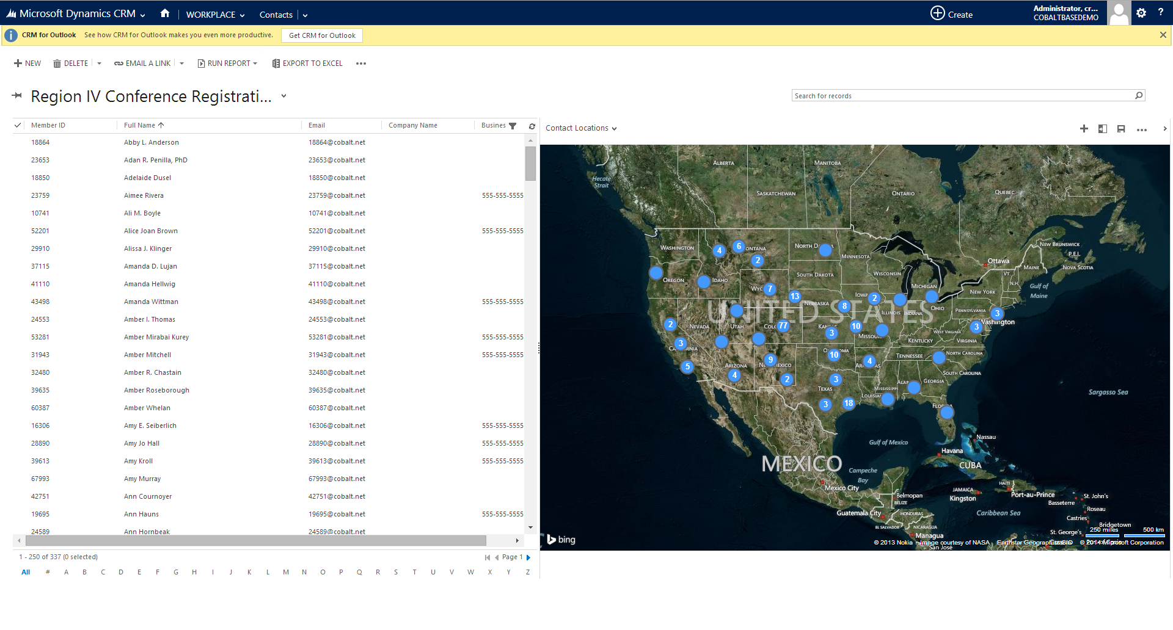Expand the Contact Locations dropdown
Screen dimensions: 1173x630
(615, 129)
